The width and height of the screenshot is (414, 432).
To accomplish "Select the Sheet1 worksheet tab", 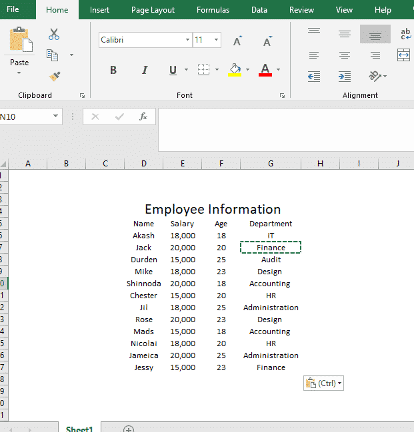I will coord(79,429).
